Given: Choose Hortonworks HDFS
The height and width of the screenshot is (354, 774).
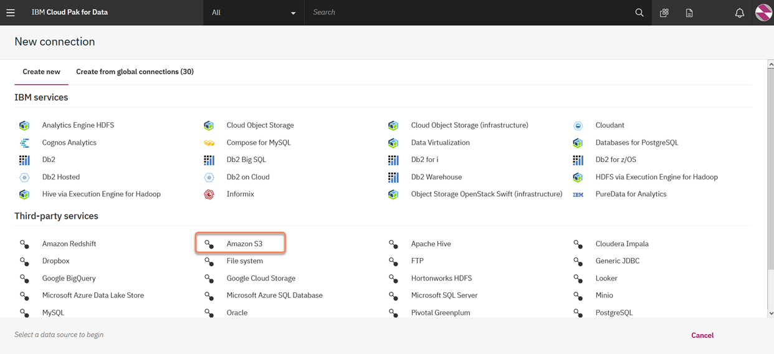Looking at the screenshot, I should [x=441, y=279].
